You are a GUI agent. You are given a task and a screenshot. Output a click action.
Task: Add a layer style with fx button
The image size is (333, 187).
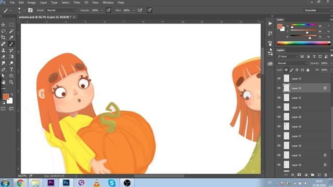(292, 175)
